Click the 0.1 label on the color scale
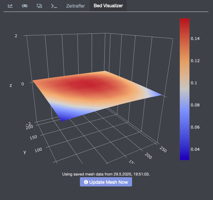Viewport: 213px width, 200px height. (x=194, y=83)
